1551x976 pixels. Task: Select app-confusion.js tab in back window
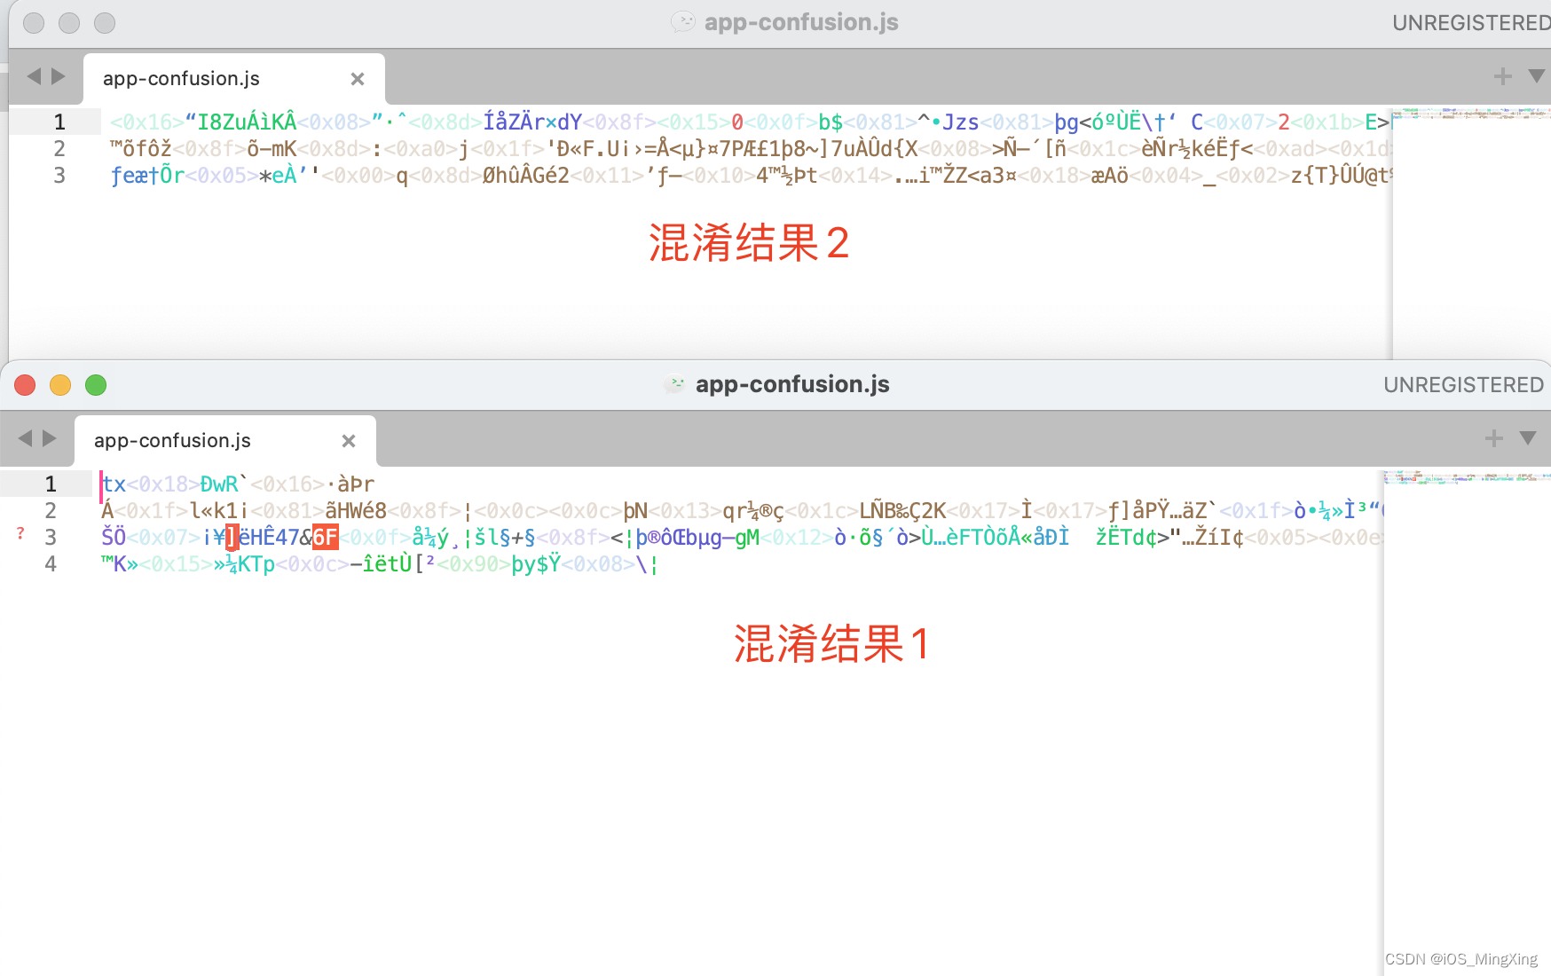pos(234,79)
